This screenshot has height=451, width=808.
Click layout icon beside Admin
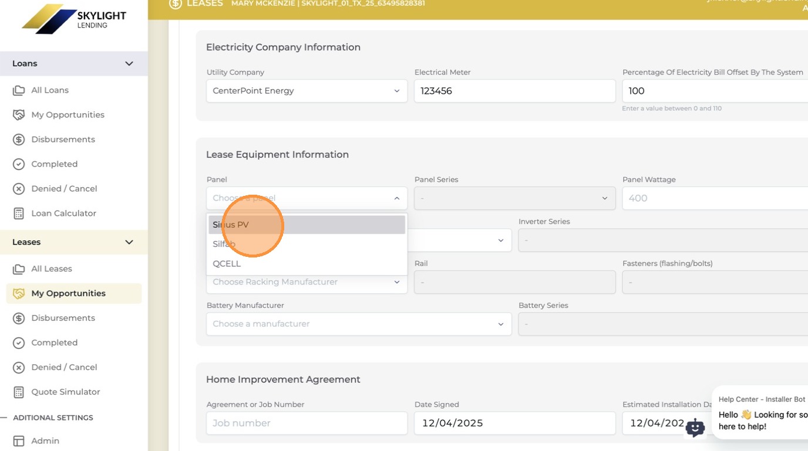tap(19, 441)
